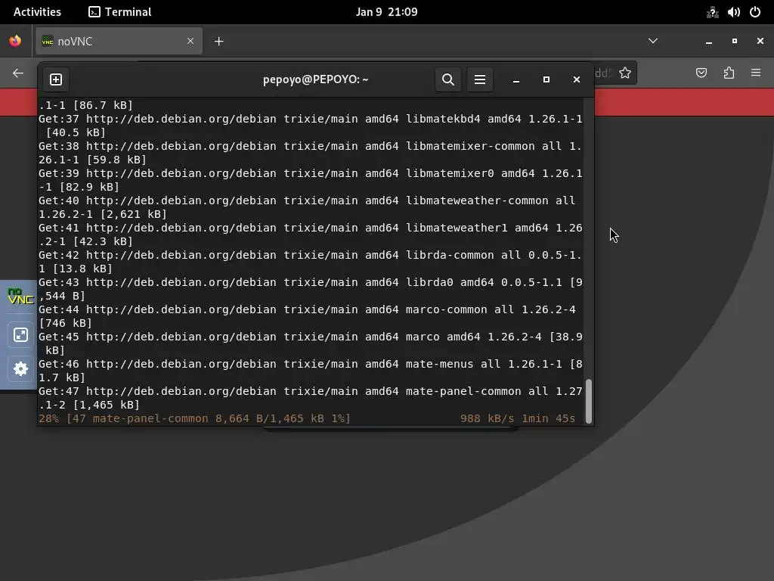Open Activities overview

point(37,12)
